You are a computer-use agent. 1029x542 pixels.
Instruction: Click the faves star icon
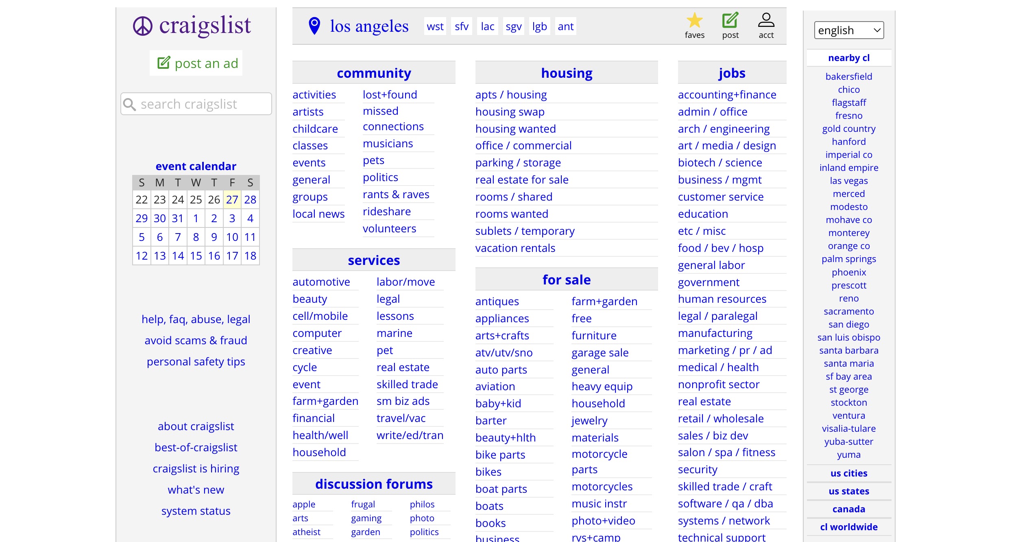point(694,21)
